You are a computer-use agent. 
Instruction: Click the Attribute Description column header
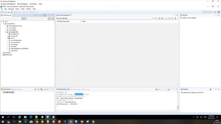point(68,21)
